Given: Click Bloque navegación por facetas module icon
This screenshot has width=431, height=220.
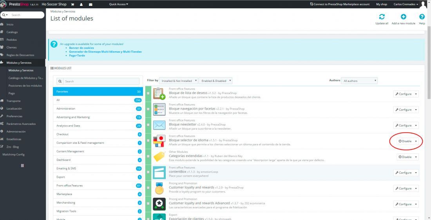Looking at the screenshot, I should (159, 109).
